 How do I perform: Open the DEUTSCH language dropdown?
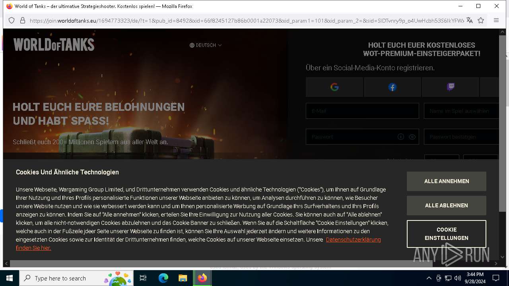tap(206, 45)
